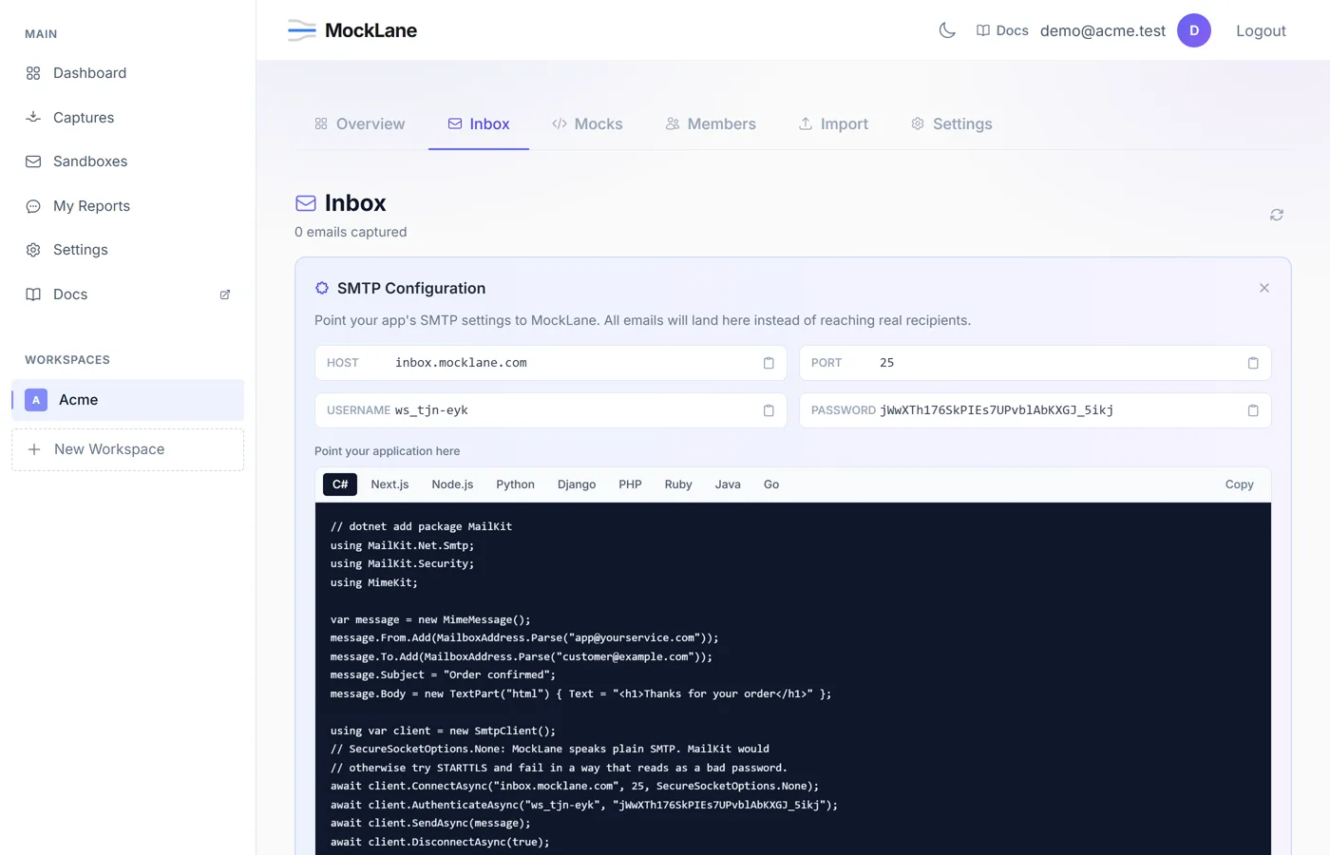
Task: Open the Members tab
Action: coord(711,123)
